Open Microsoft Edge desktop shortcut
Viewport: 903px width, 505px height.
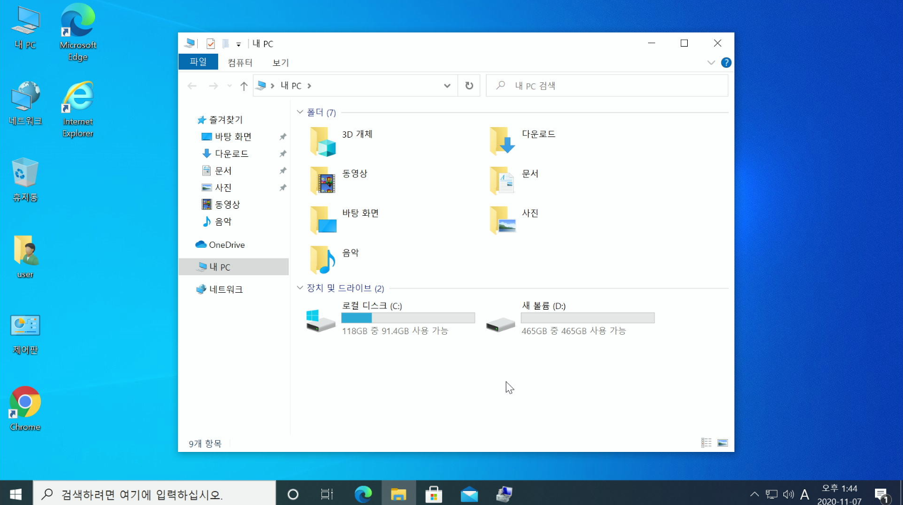coord(78,32)
